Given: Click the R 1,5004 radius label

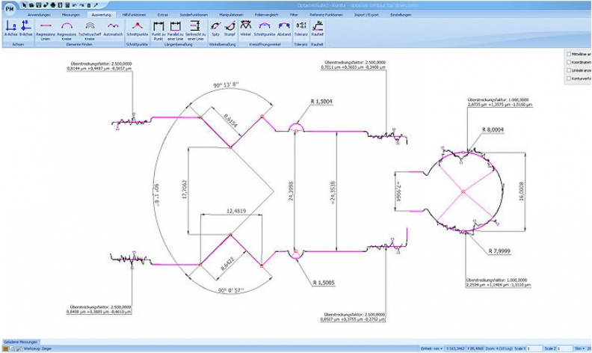Looking at the screenshot, I should [321, 101].
